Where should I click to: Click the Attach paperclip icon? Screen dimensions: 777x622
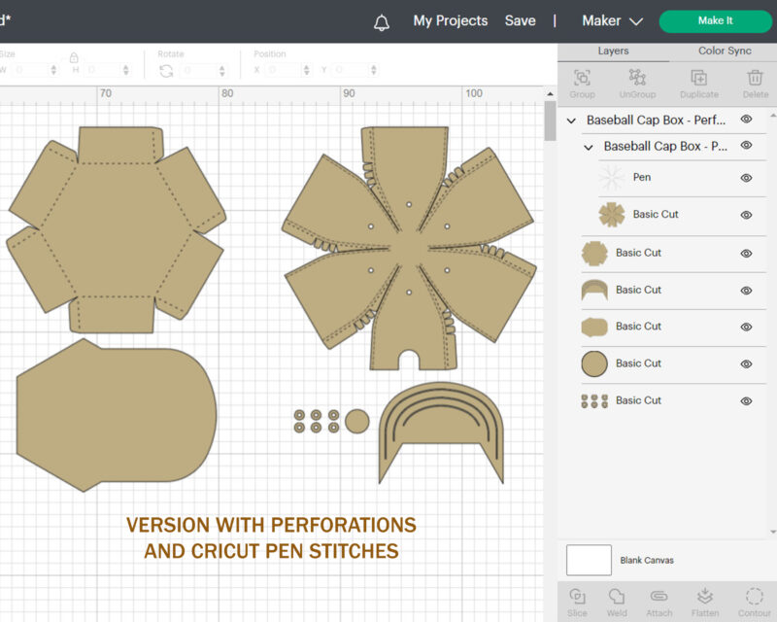pyautogui.click(x=659, y=597)
